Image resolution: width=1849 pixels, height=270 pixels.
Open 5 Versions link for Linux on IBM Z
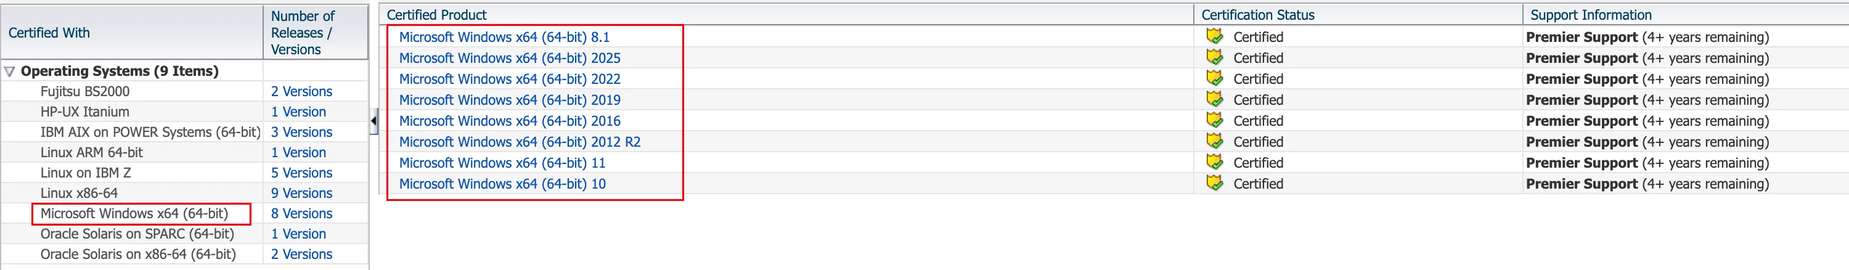tap(301, 173)
